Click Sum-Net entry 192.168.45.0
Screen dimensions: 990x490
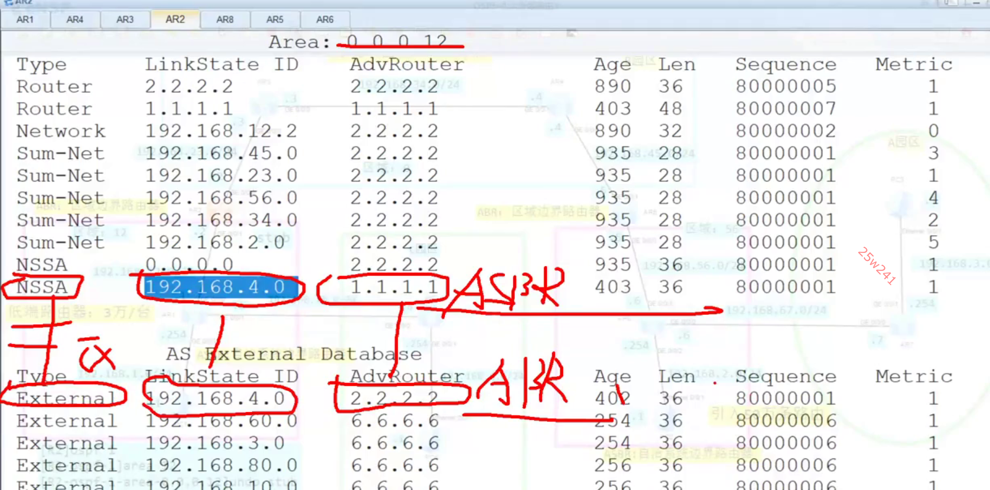pyautogui.click(x=221, y=153)
